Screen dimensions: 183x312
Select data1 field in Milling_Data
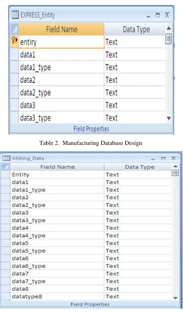point(57,182)
